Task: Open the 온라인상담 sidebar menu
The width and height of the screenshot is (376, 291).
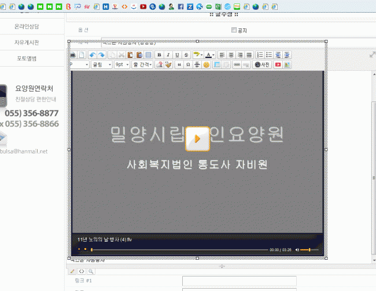Action: pos(27,27)
